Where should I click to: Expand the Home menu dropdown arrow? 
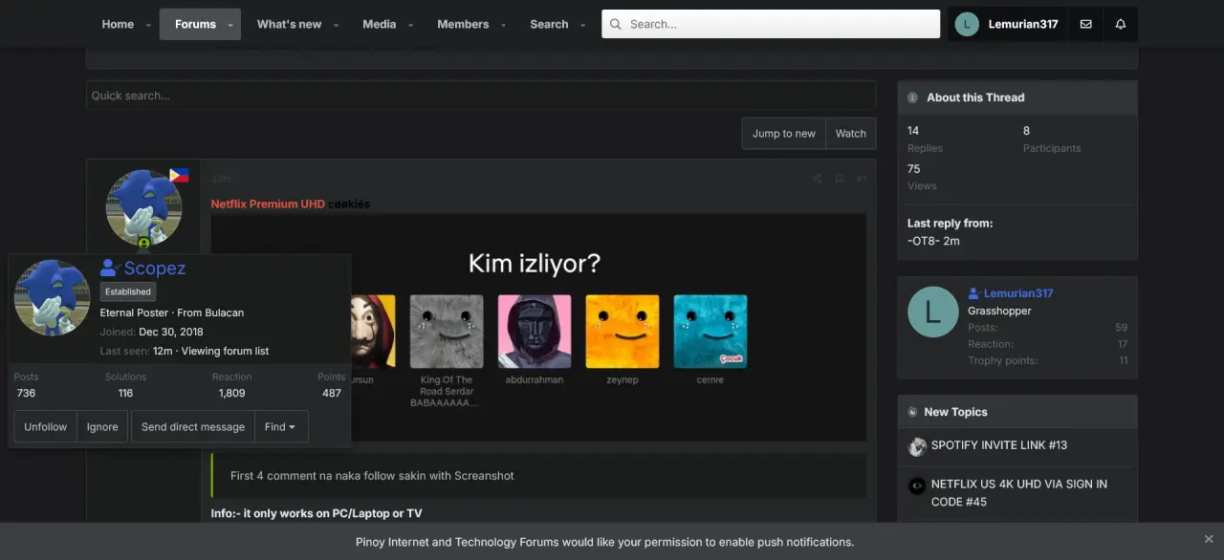point(148,25)
